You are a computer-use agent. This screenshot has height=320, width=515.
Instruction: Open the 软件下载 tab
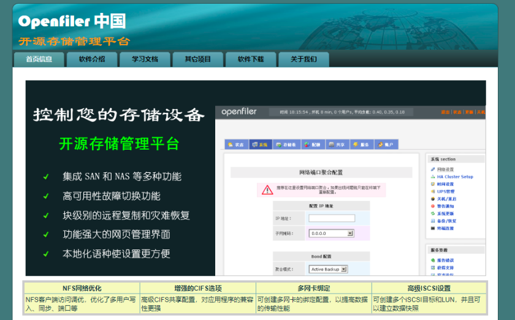[251, 59]
